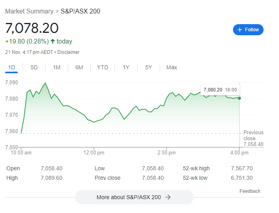Click the 21 Nov, 4:17 pm AEDT timestamp

pos(29,52)
